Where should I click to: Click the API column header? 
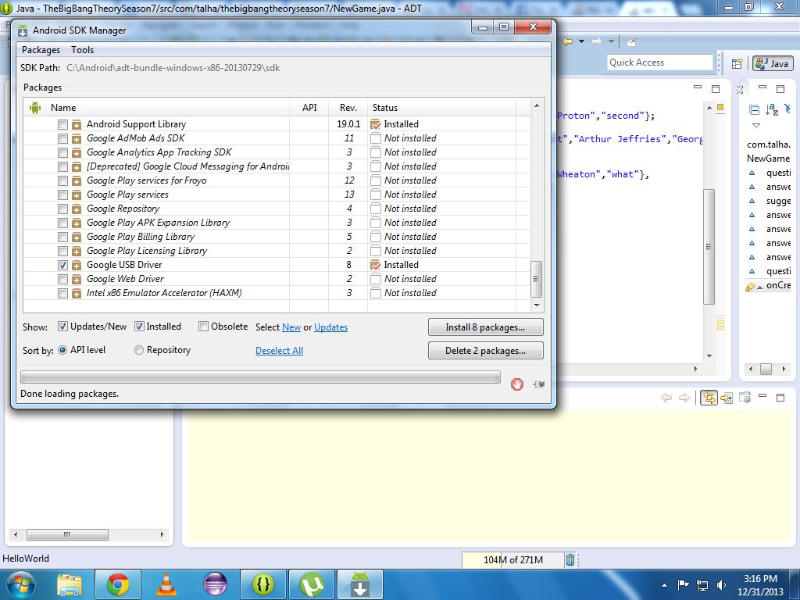point(309,108)
